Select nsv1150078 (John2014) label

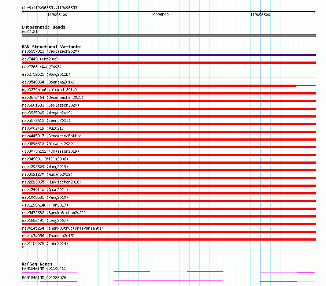click(x=45, y=244)
